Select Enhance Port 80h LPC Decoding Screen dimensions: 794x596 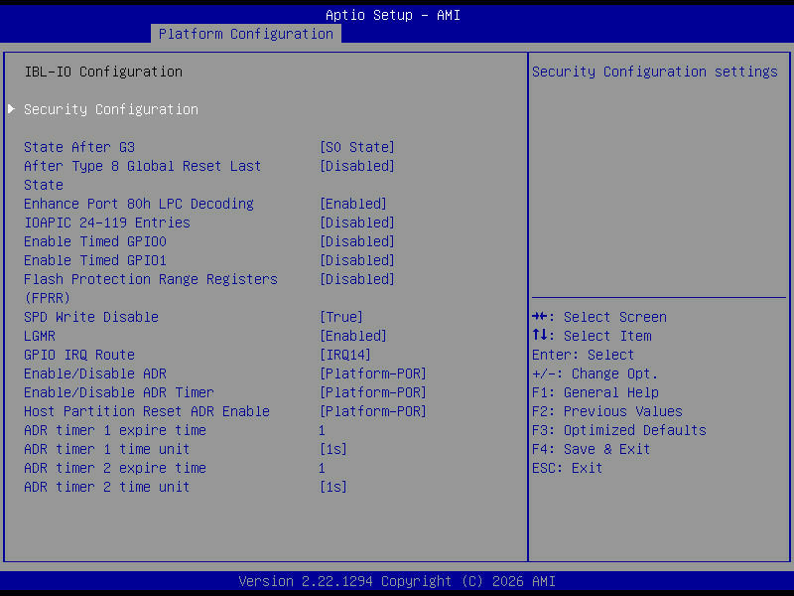(x=139, y=204)
